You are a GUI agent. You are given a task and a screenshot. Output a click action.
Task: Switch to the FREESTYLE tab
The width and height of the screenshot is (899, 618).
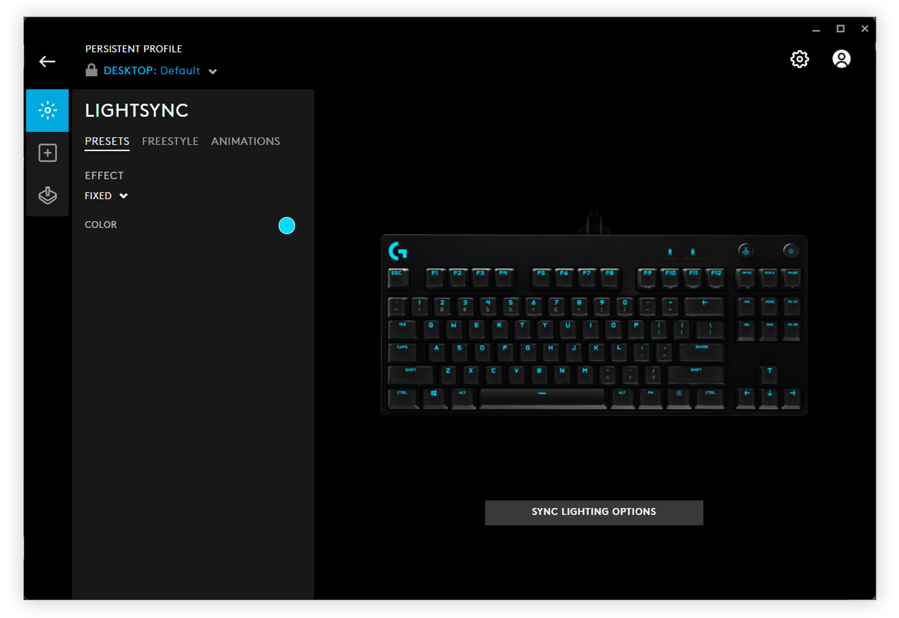pyautogui.click(x=170, y=141)
